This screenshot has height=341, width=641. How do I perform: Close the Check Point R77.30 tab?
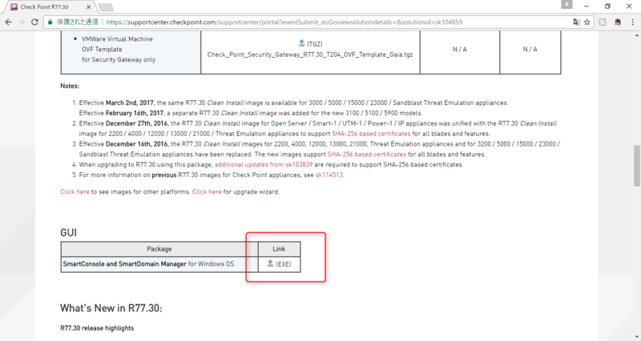pos(89,7)
